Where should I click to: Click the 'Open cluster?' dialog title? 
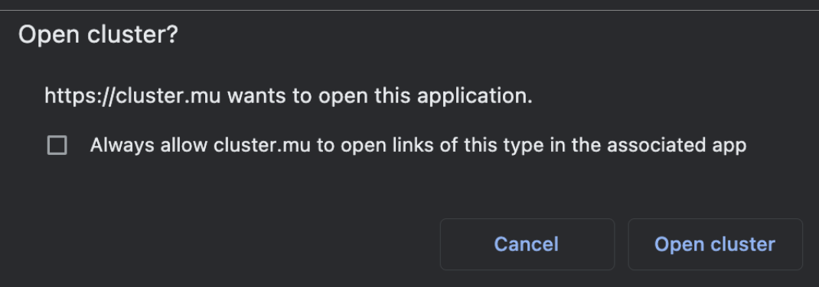click(98, 35)
